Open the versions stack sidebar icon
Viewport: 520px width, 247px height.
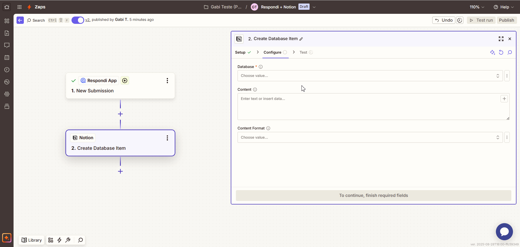[x=7, y=106]
